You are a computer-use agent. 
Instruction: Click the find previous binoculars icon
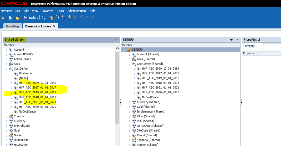(x=75, y=17)
